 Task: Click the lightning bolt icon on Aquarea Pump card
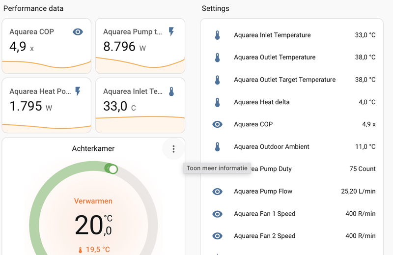tap(171, 32)
